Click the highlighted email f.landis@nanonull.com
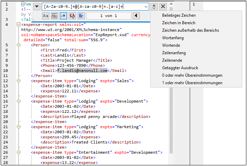Viewport: 247px width, 166px height. click(82, 71)
